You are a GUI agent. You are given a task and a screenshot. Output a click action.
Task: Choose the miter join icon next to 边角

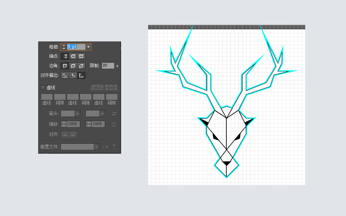pyautogui.click(x=65, y=66)
